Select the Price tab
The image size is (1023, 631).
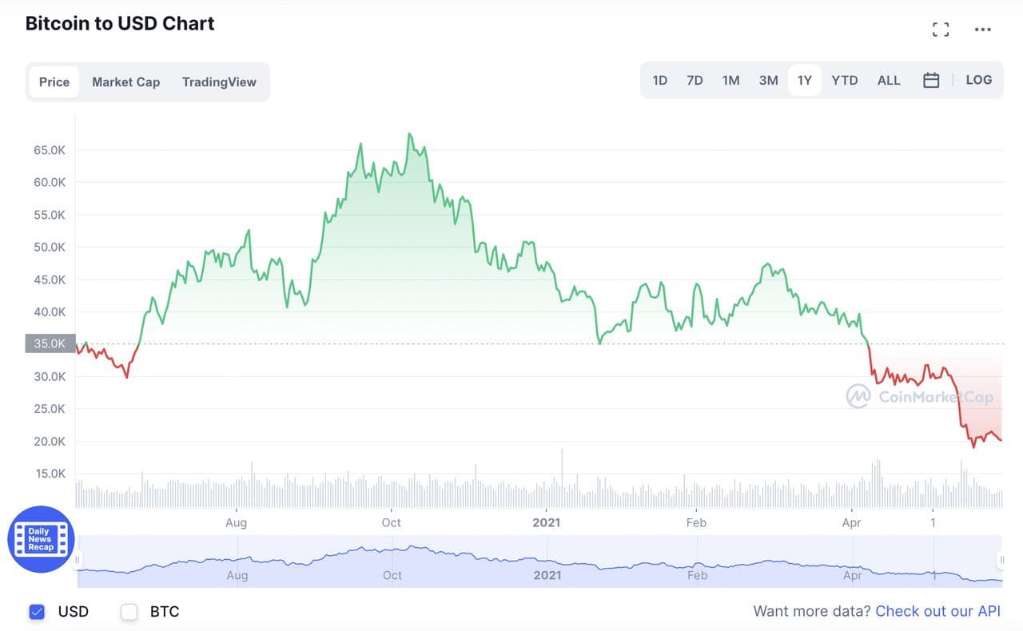(x=54, y=81)
